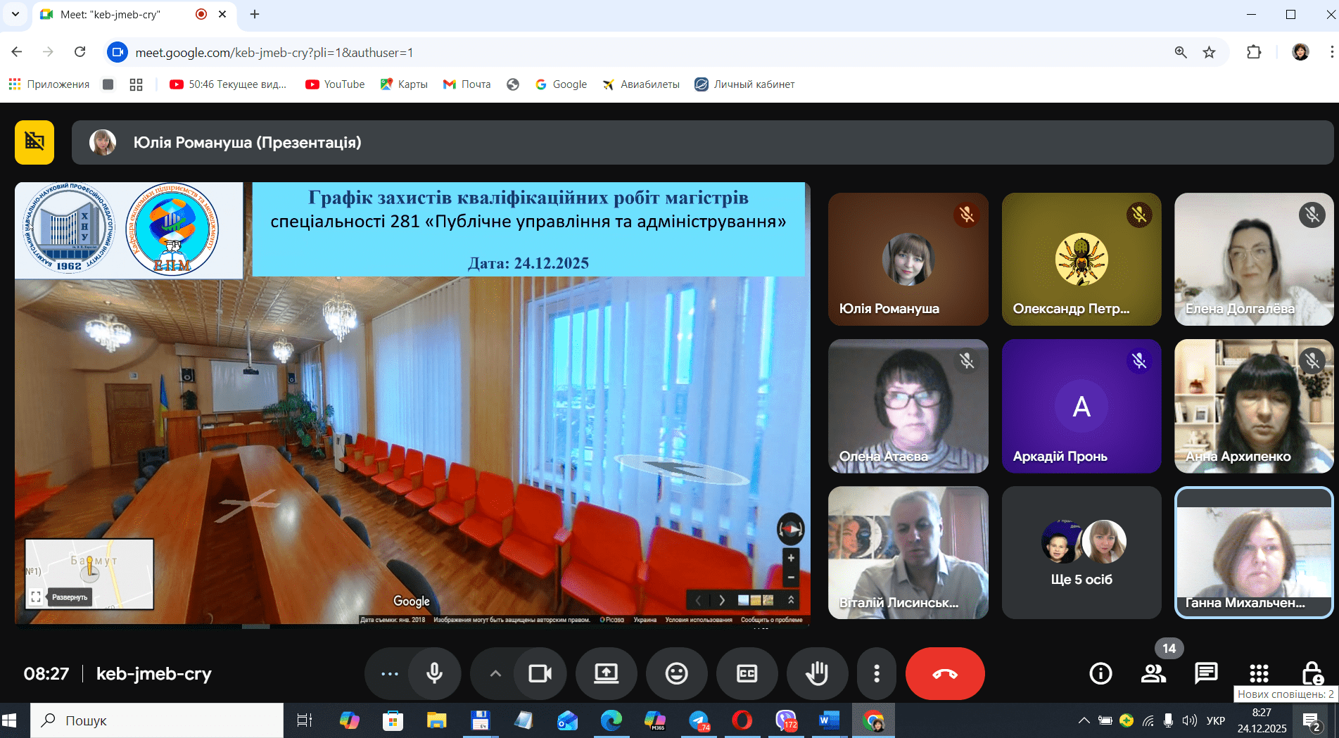Viewport: 1339px width, 738px height.
Task: Toggle the microphone on or off
Action: (x=434, y=673)
